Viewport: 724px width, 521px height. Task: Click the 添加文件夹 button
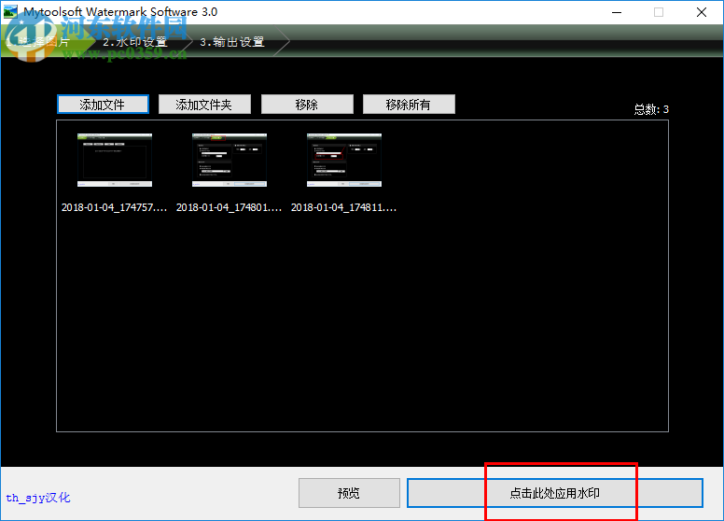pyautogui.click(x=204, y=105)
